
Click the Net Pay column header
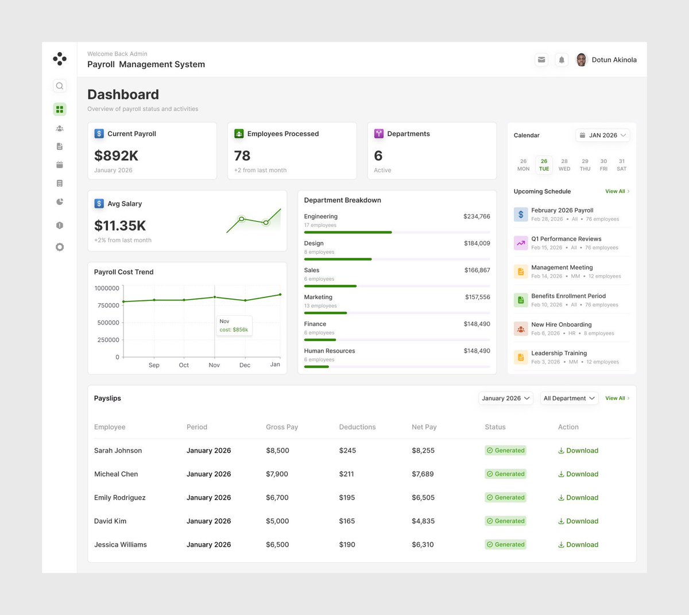coord(424,427)
